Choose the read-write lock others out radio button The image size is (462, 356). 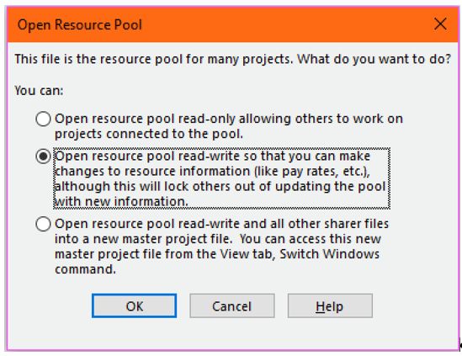point(43,157)
